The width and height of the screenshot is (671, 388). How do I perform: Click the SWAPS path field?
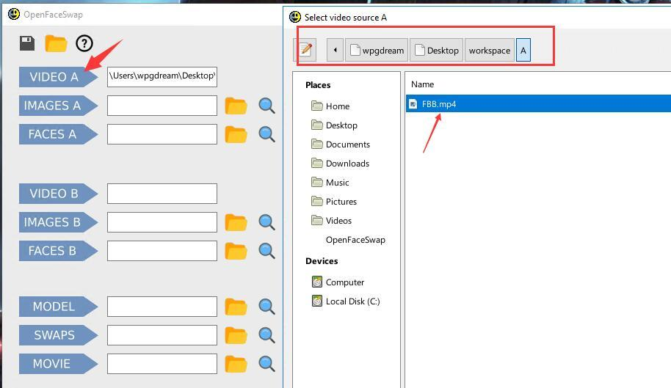(162, 335)
